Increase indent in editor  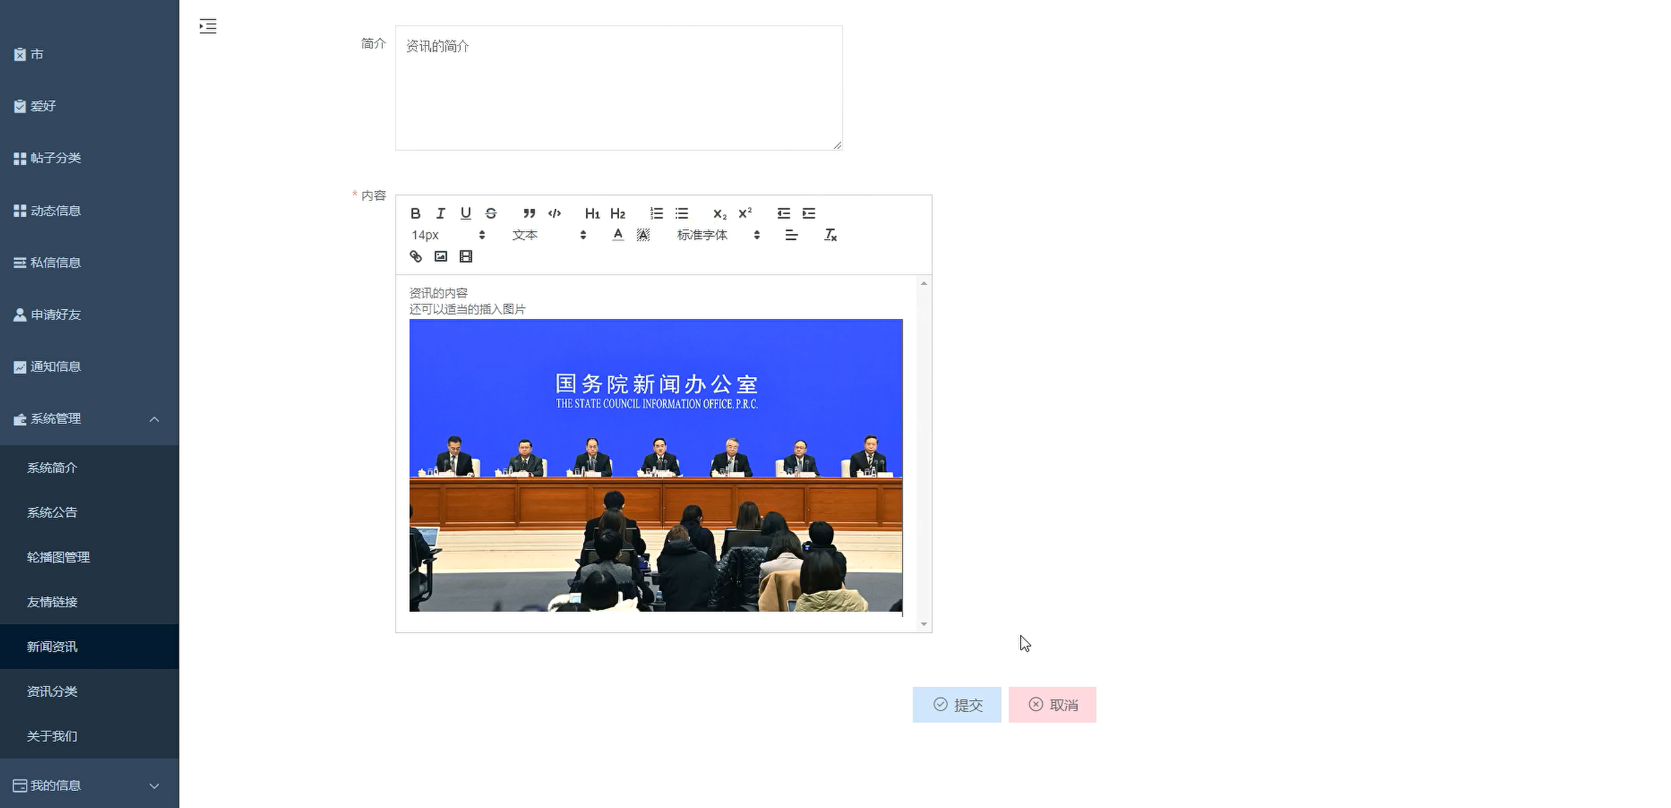(809, 214)
